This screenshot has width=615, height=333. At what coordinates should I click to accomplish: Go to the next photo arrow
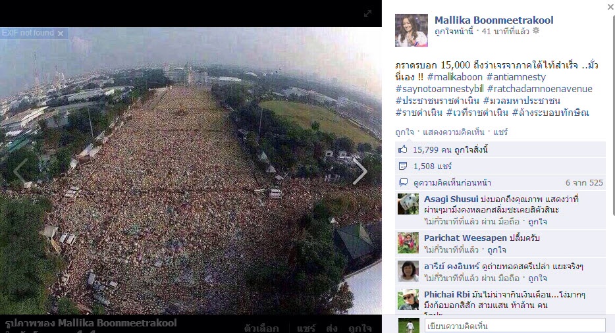click(360, 171)
